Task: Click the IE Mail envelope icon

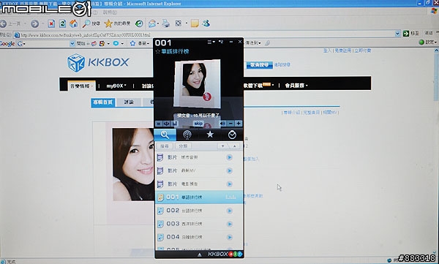Action: pyautogui.click(x=152, y=23)
